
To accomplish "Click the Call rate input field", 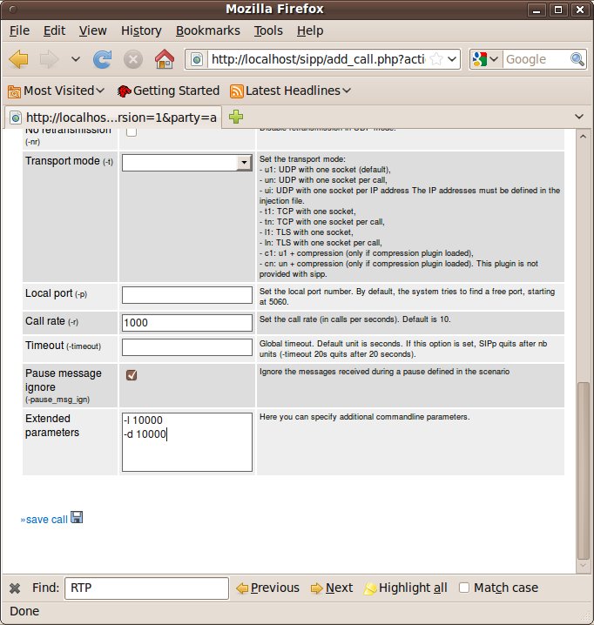I will tap(186, 322).
